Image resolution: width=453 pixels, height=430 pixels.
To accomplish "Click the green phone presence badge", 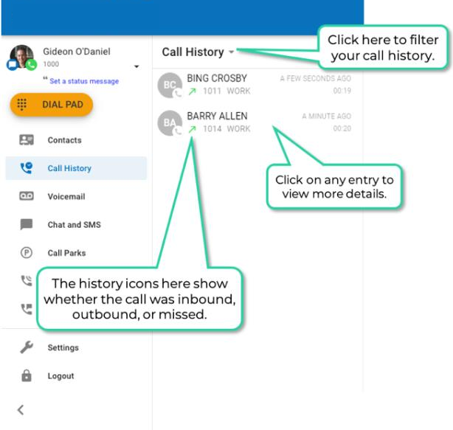I will tap(31, 65).
